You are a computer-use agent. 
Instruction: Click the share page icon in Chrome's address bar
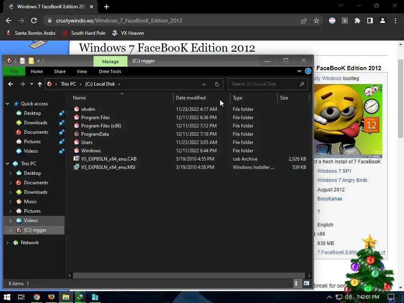[304, 21]
